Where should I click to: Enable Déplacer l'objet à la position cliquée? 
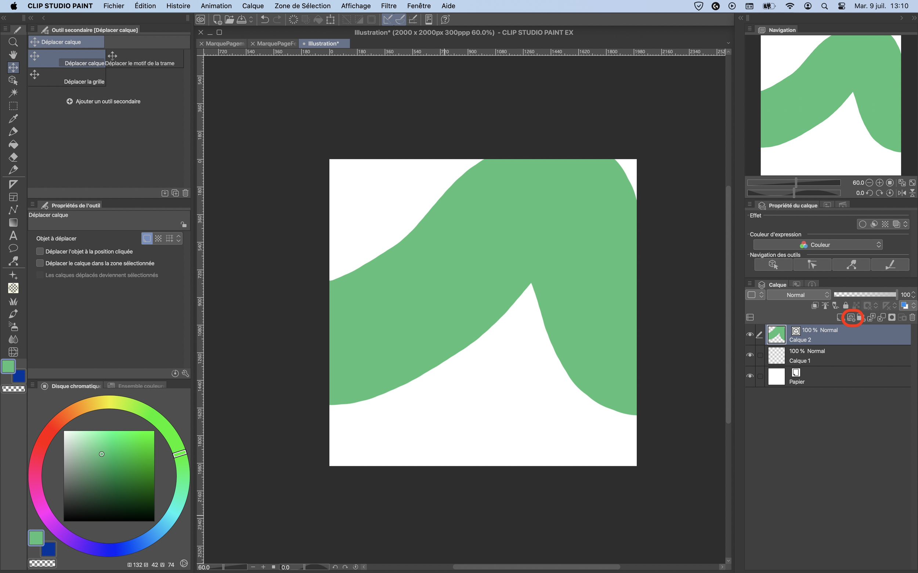pos(40,251)
